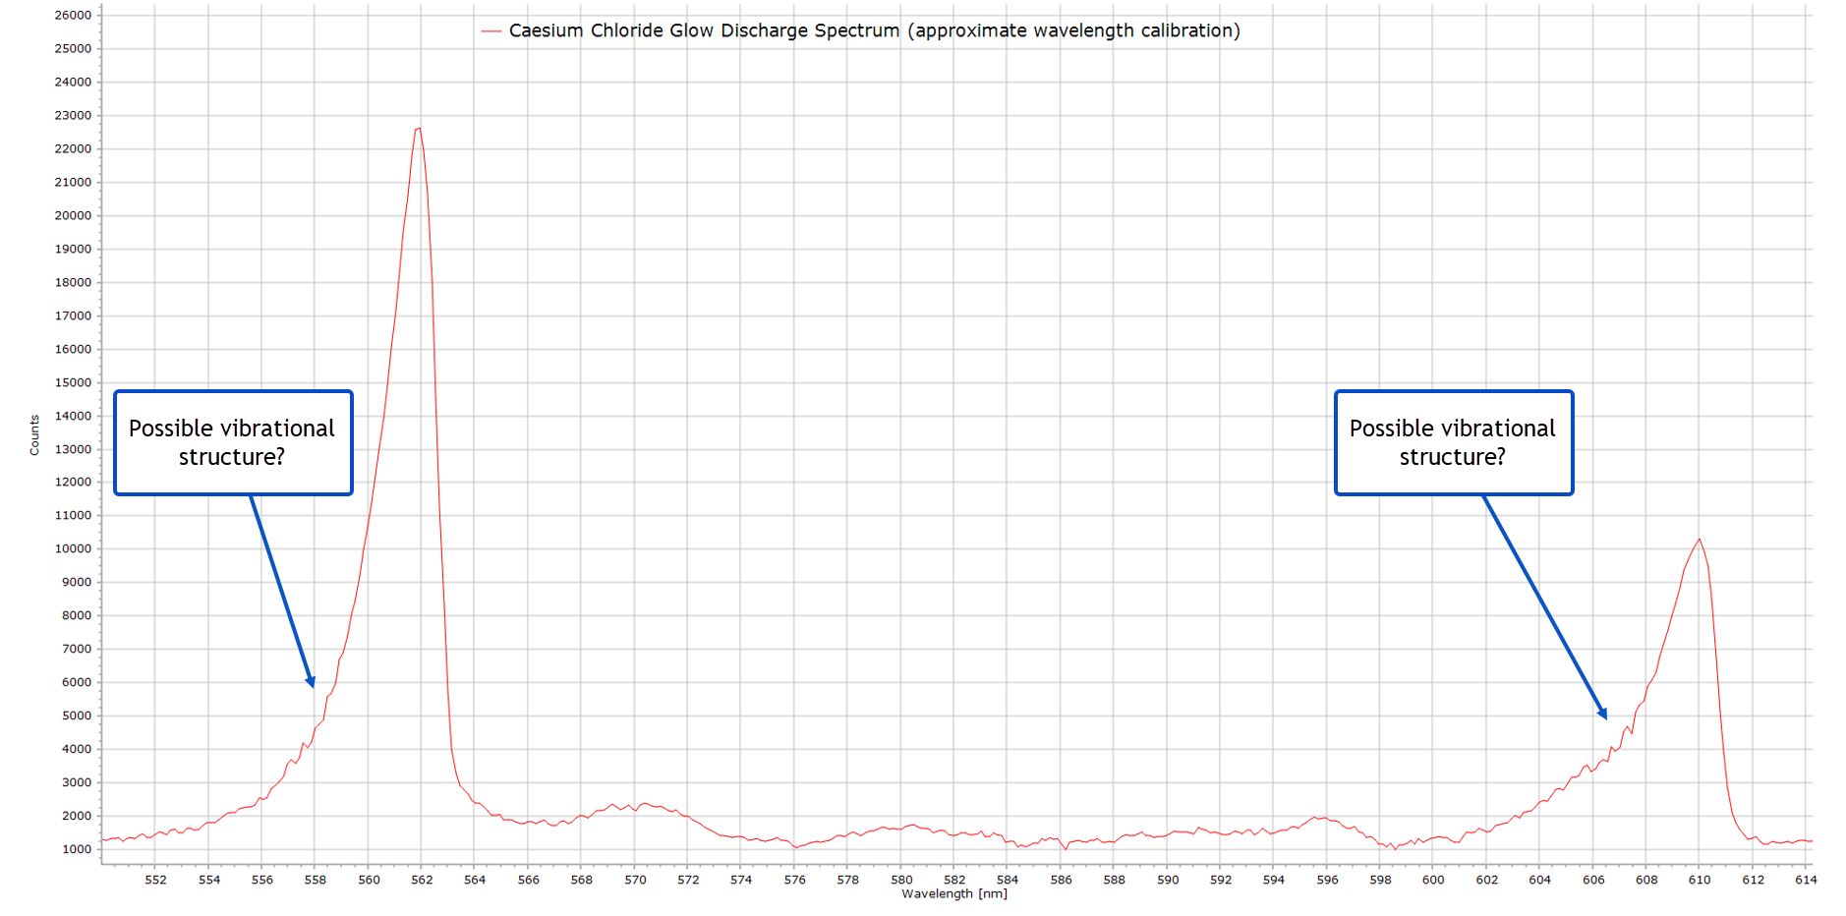Click the left 'Possible vibrational structure?' box
This screenshot has height=916, width=1846.
pos(233,442)
